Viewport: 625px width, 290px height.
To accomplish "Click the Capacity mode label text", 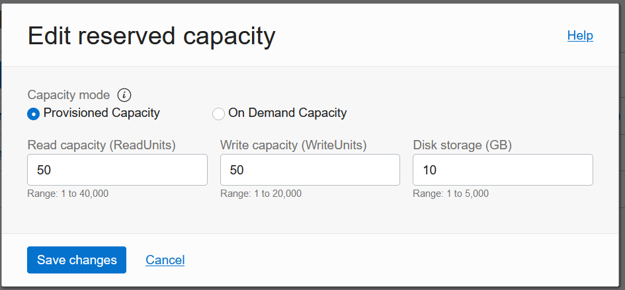I will [x=69, y=94].
